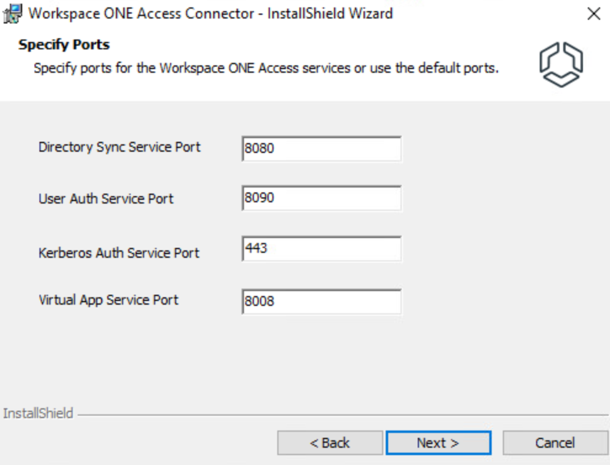Go back with the Back button
The width and height of the screenshot is (610, 465).
pos(330,443)
